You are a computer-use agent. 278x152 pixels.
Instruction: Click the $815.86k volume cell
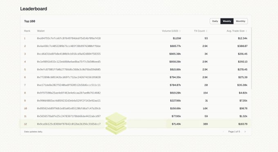coord(175,69)
